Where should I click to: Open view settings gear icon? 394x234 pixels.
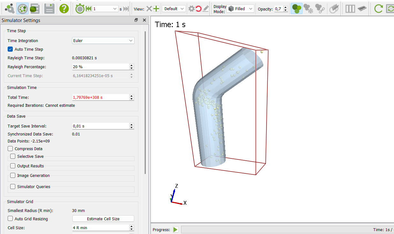coord(191,9)
